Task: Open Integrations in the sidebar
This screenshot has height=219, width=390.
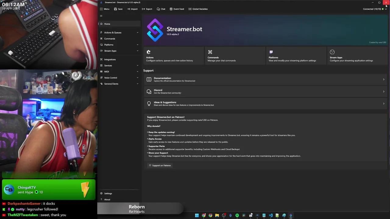Action: pos(120,59)
